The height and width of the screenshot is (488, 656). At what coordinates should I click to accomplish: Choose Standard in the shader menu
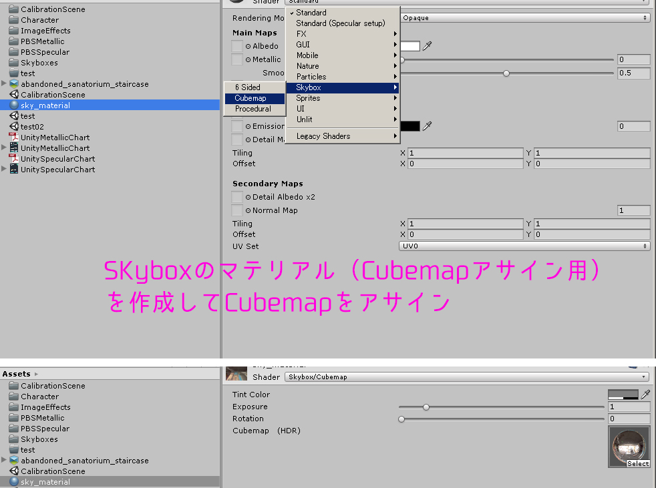point(343,13)
